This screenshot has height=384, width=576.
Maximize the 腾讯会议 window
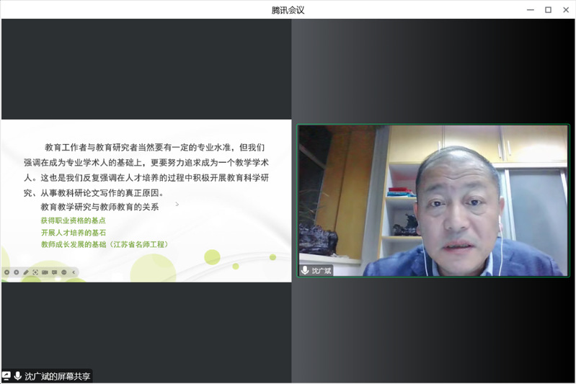point(548,9)
